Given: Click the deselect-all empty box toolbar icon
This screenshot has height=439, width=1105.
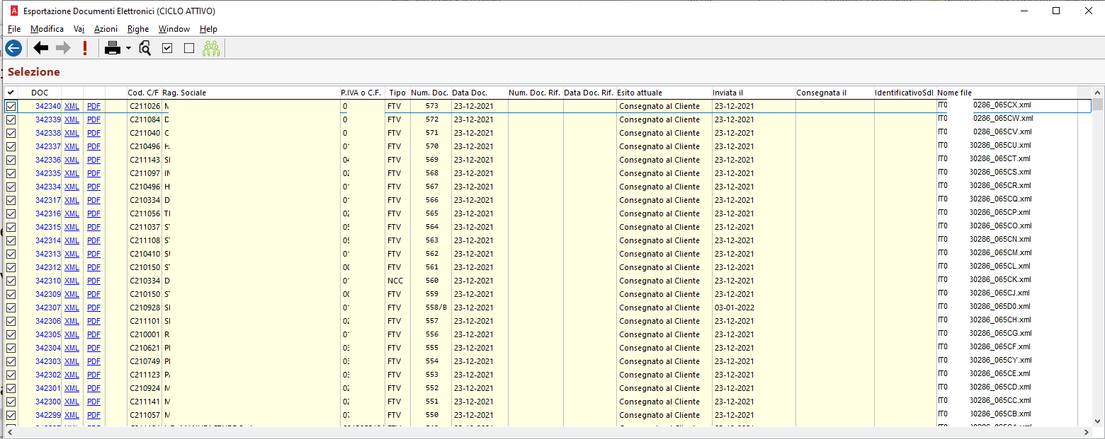Looking at the screenshot, I should [x=188, y=48].
